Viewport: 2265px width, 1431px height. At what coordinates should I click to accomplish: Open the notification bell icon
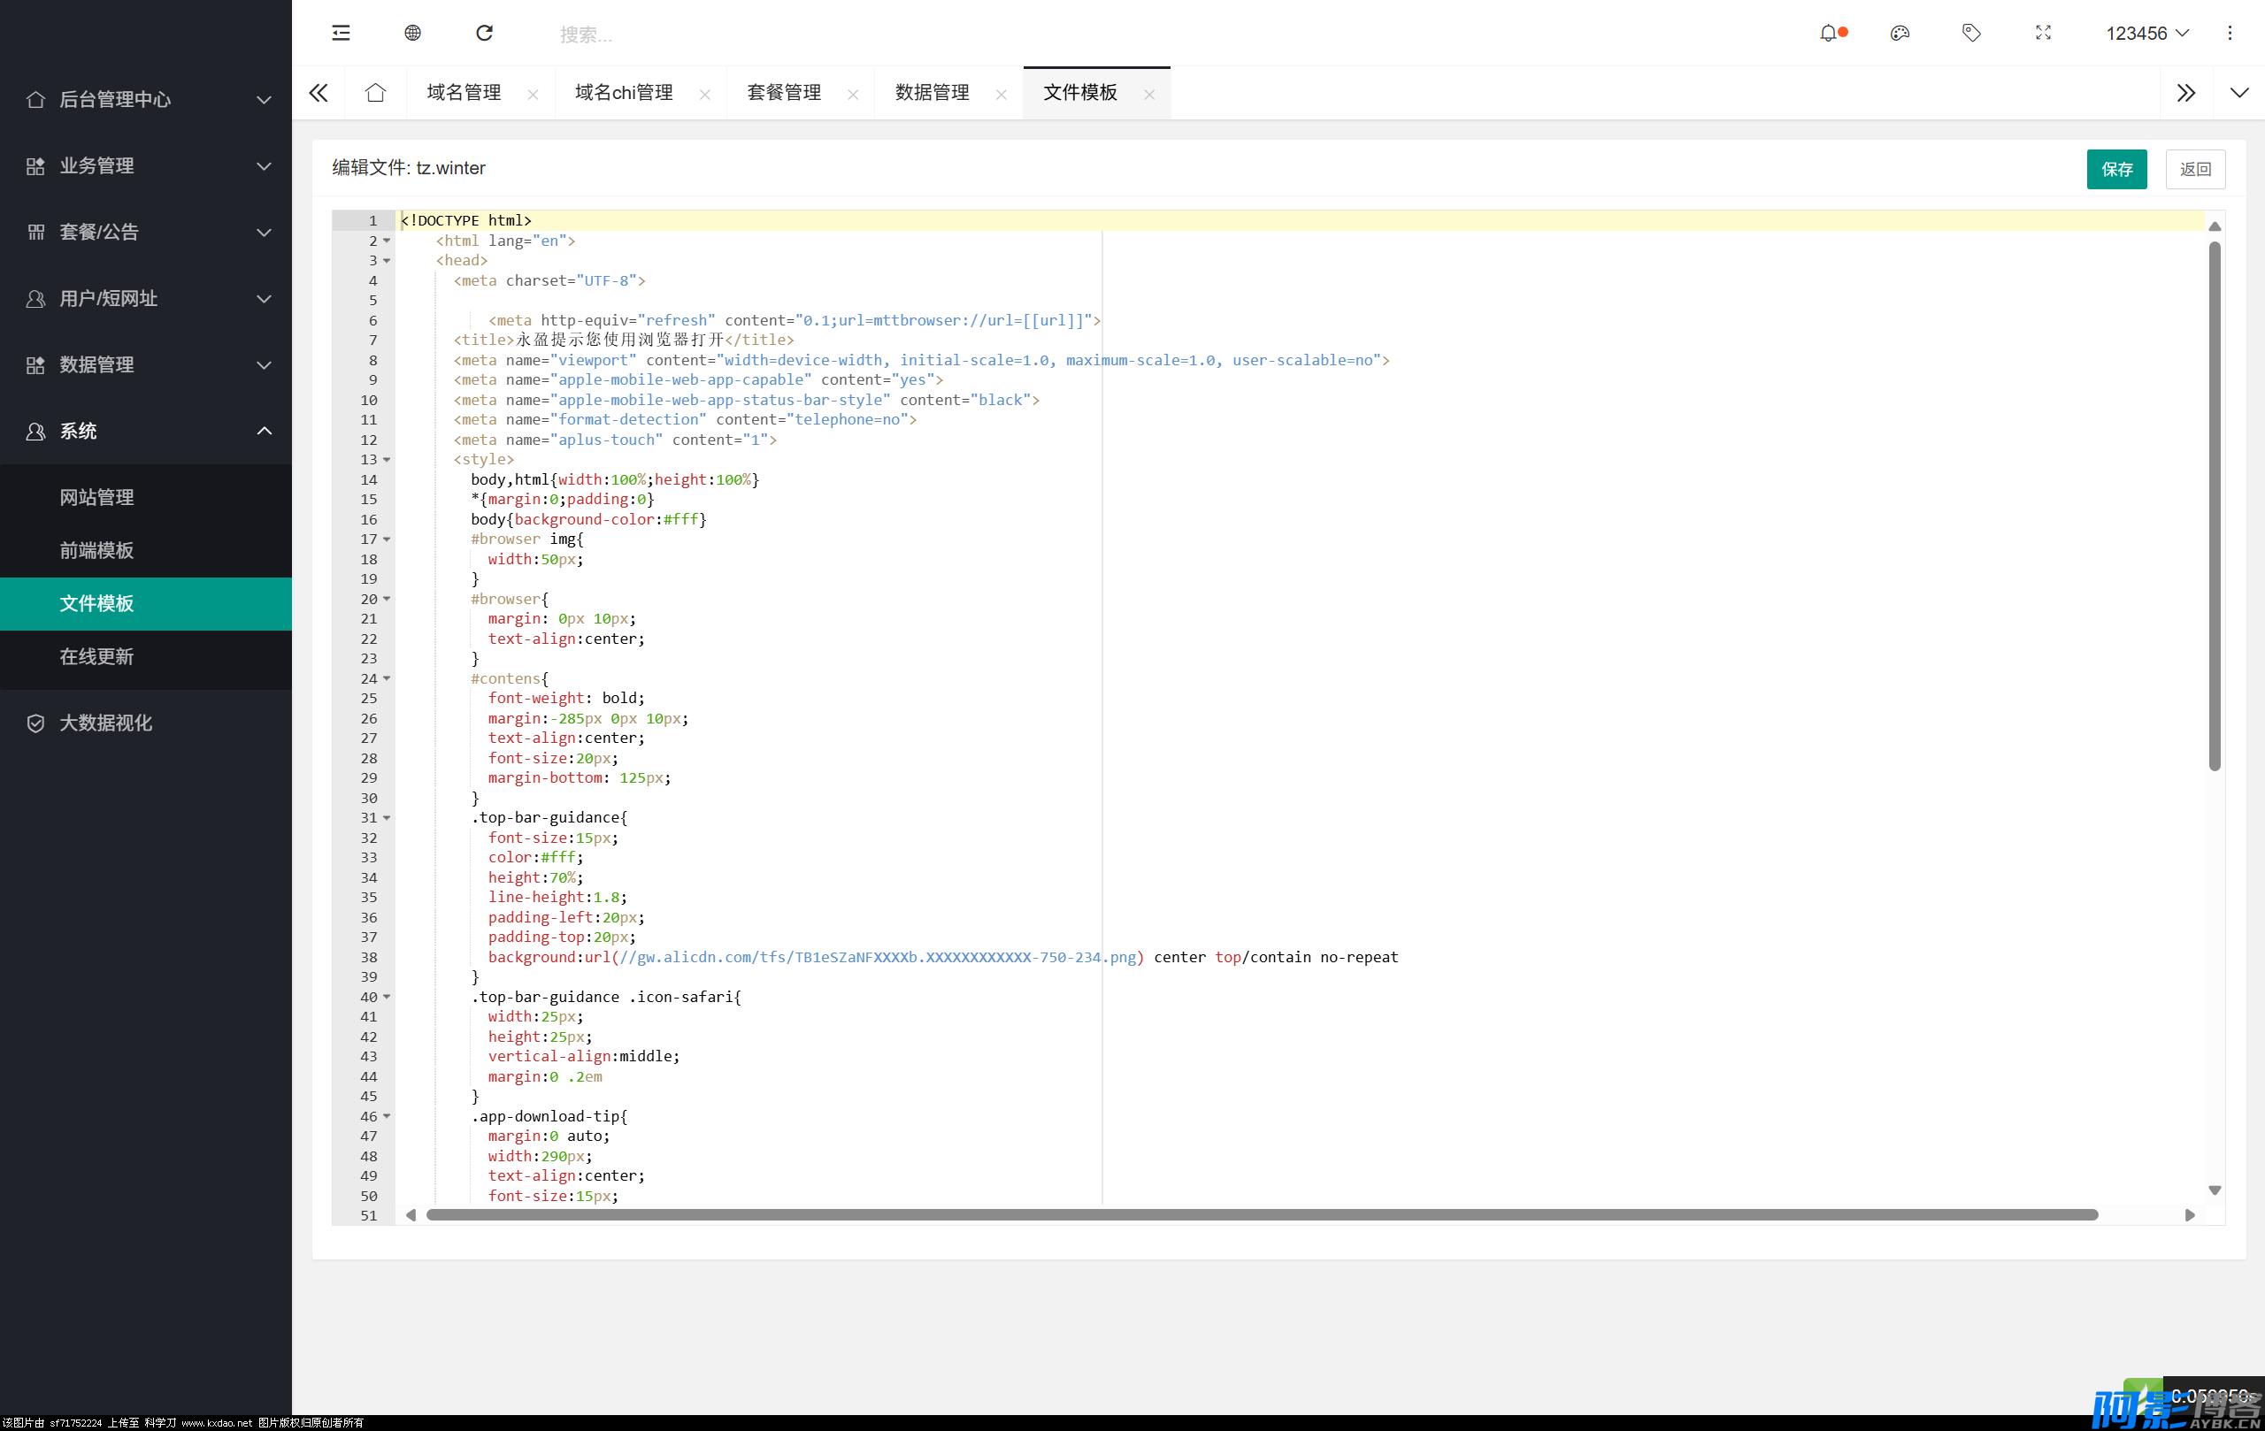1828,33
